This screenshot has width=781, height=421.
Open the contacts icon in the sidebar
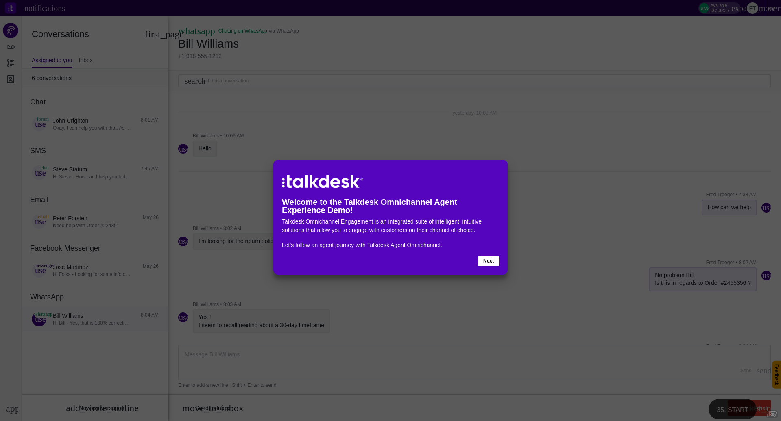point(11,79)
